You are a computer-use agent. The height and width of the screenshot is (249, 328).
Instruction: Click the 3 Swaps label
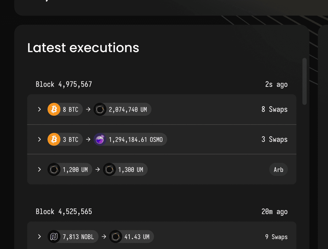coord(275,139)
